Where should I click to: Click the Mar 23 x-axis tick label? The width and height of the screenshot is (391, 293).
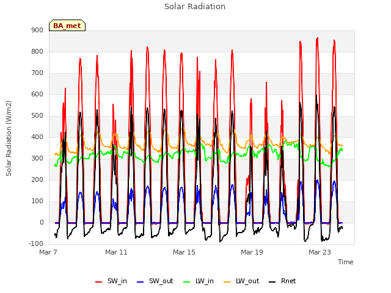click(x=320, y=252)
